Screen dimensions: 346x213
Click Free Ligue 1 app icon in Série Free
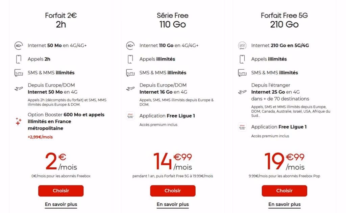pyautogui.click(x=130, y=116)
